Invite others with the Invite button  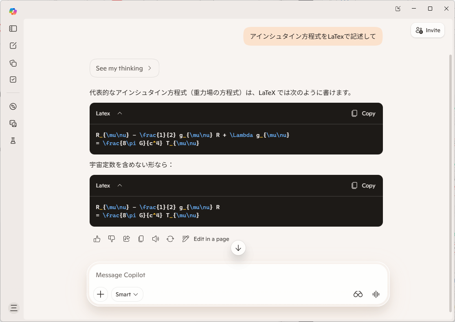tap(428, 30)
